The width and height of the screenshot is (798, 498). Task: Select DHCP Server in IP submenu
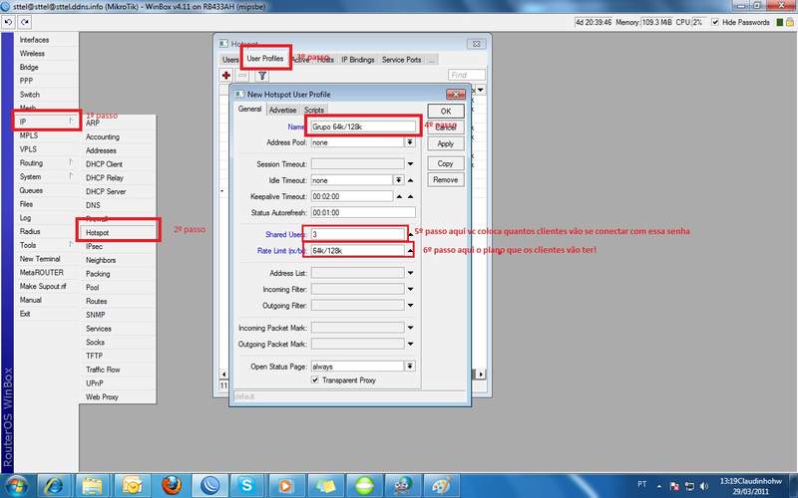pos(118,191)
